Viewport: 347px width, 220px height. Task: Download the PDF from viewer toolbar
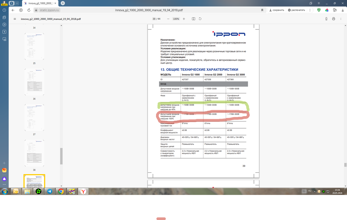click(x=326, y=19)
